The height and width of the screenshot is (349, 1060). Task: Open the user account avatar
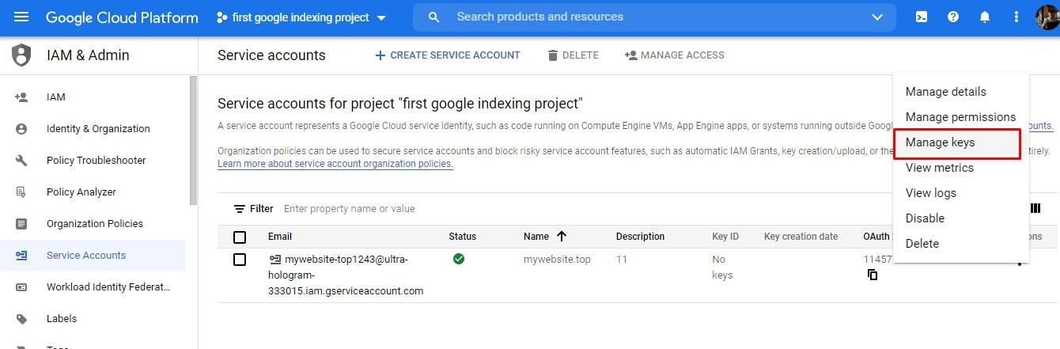tap(1048, 17)
